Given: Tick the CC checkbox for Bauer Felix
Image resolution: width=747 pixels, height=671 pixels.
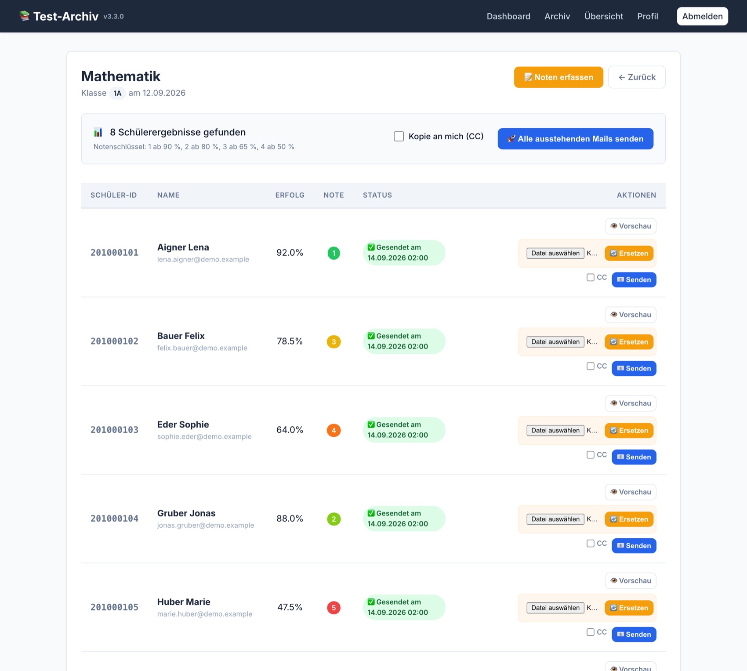Looking at the screenshot, I should tap(591, 366).
